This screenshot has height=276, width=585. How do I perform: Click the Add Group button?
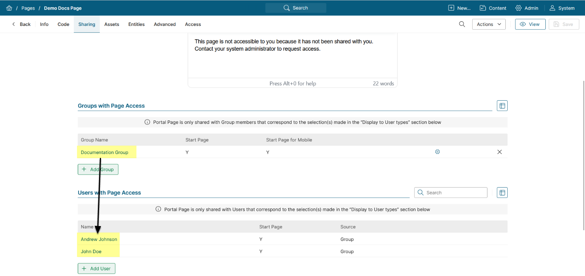(98, 169)
